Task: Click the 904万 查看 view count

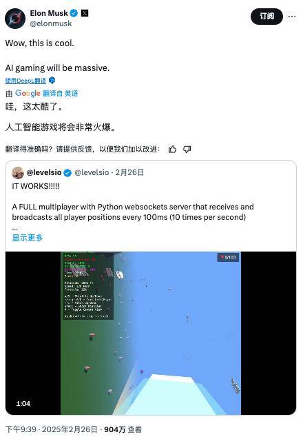Action: [x=123, y=429]
